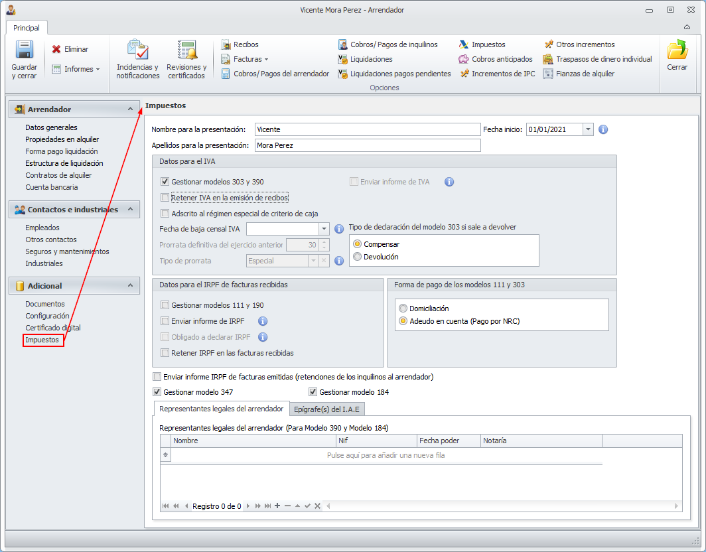The width and height of the screenshot is (706, 552).
Task: Open Revisiones y certificados
Action: 186,60
